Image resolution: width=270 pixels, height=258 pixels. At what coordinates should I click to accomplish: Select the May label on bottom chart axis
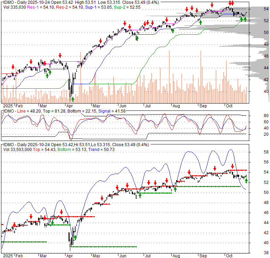point(97,256)
